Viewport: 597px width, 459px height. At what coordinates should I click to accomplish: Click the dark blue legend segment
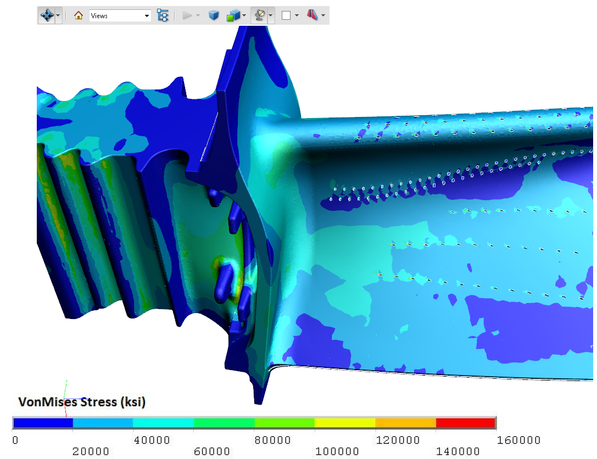[x=43, y=423]
